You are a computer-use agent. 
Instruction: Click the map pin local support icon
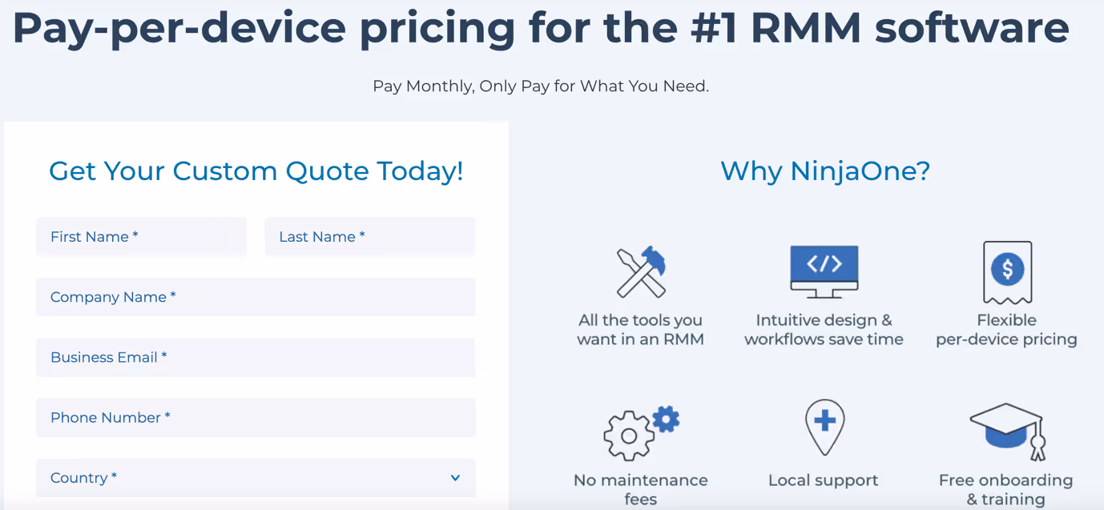click(x=824, y=428)
